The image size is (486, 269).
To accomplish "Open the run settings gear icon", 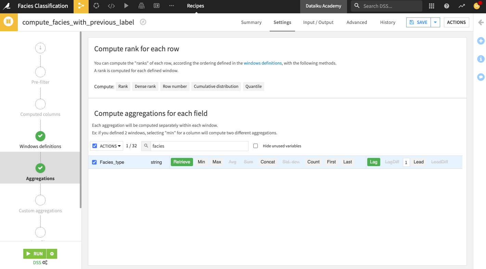I will tap(52, 254).
